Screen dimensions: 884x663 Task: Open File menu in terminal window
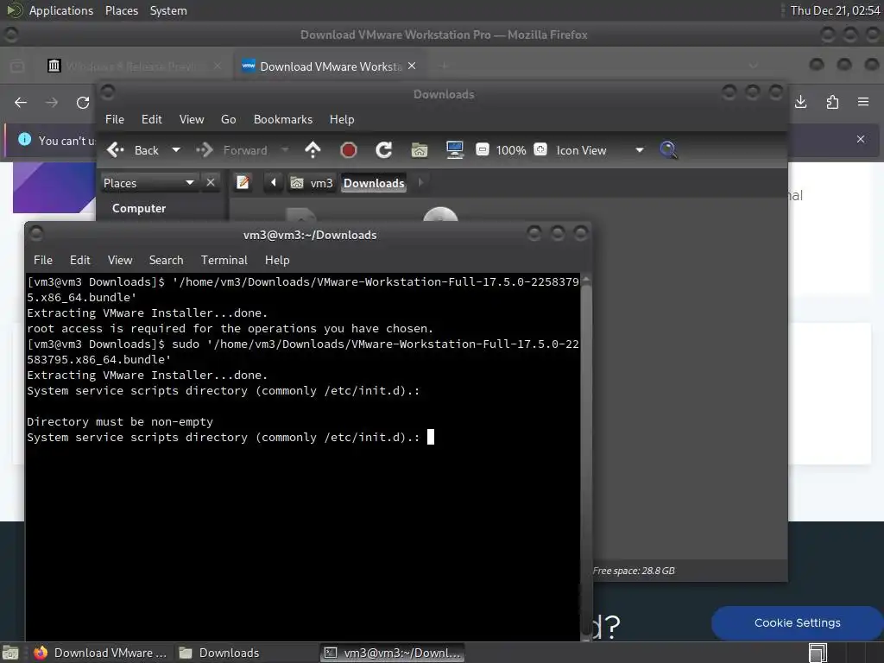[43, 260]
